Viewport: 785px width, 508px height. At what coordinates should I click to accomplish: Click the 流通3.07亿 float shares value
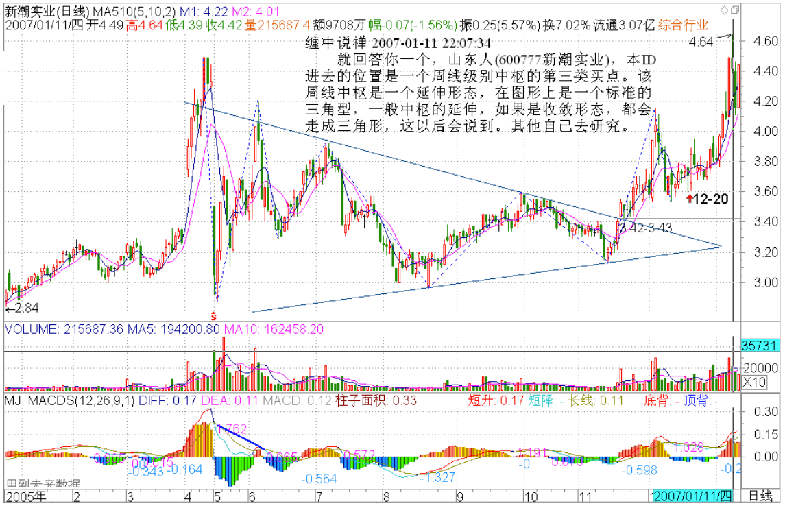point(625,25)
